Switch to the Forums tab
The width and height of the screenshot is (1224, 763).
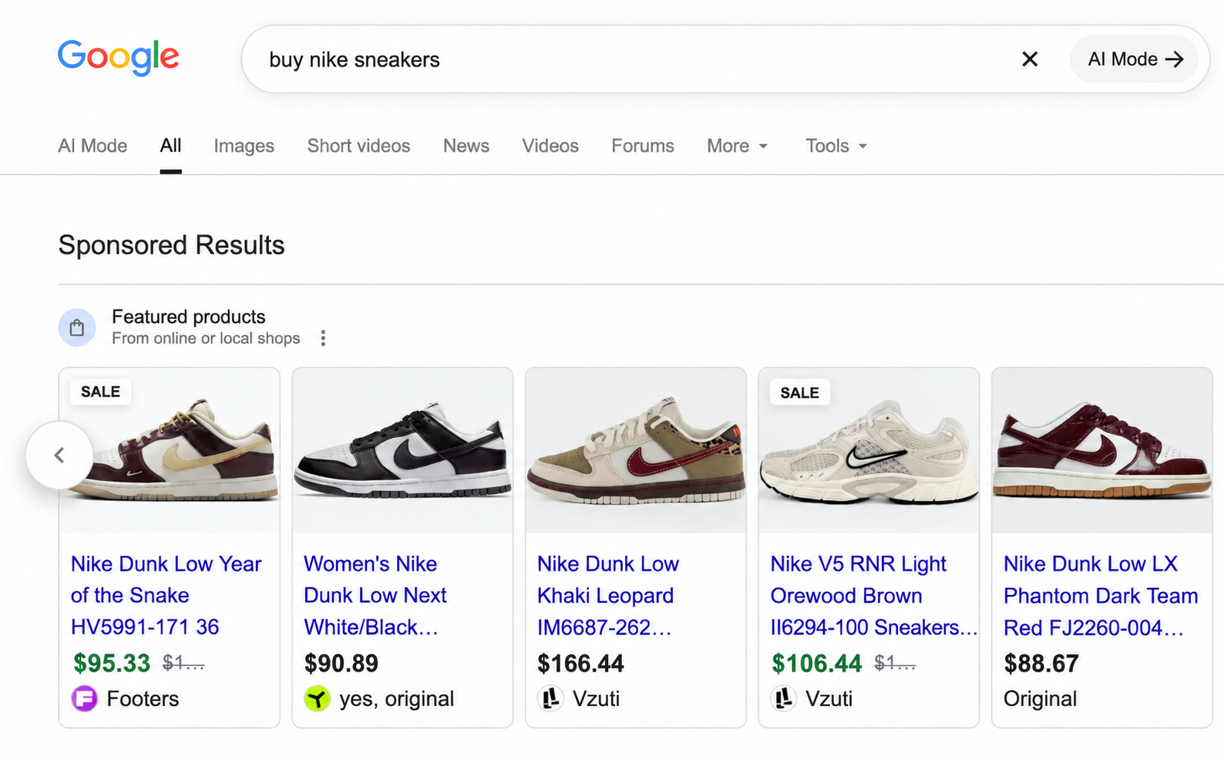[643, 146]
